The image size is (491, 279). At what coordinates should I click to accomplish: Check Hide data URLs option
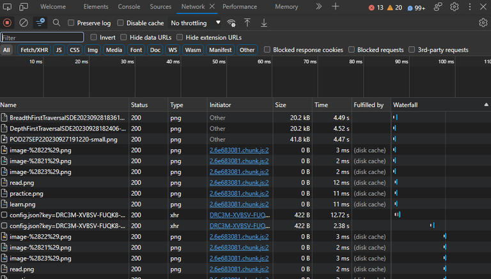(x=123, y=37)
